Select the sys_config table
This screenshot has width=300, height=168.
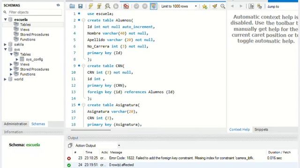[x=34, y=59]
